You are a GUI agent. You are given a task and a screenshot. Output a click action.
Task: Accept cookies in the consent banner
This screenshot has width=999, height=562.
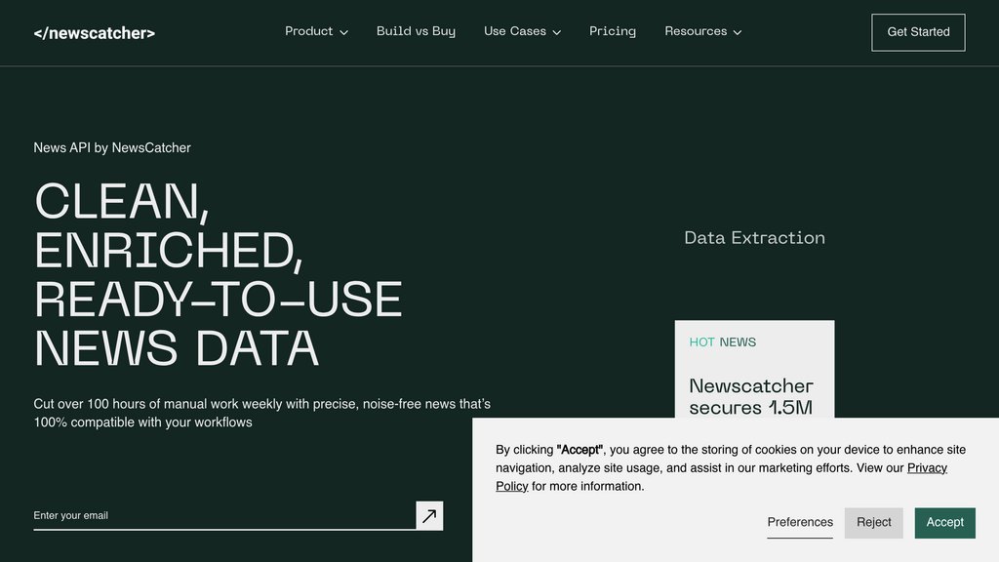(x=944, y=523)
